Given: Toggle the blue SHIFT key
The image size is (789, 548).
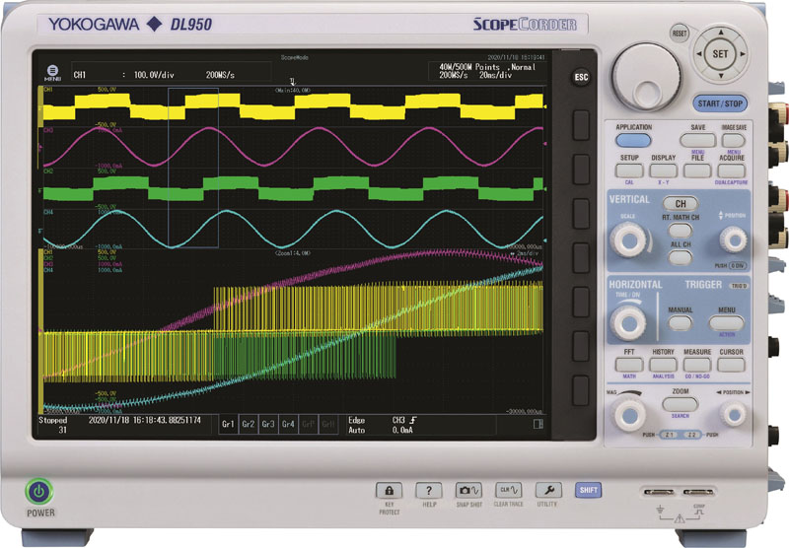Looking at the screenshot, I should coord(588,490).
